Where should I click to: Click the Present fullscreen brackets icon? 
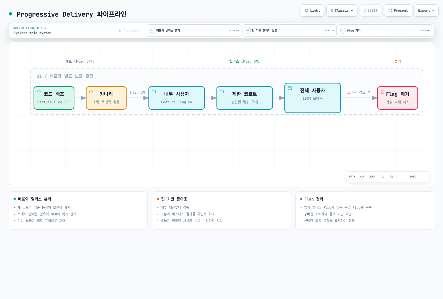tap(390, 11)
